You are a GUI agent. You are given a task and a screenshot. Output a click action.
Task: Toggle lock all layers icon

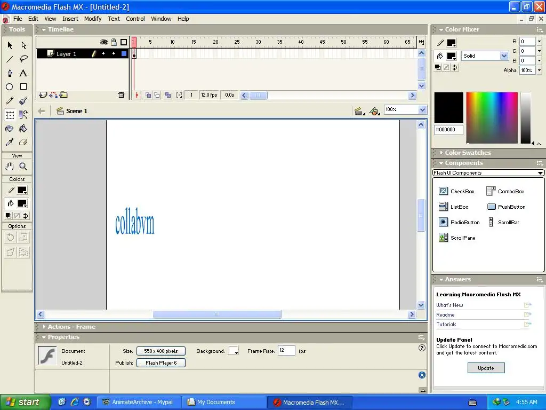point(114,42)
